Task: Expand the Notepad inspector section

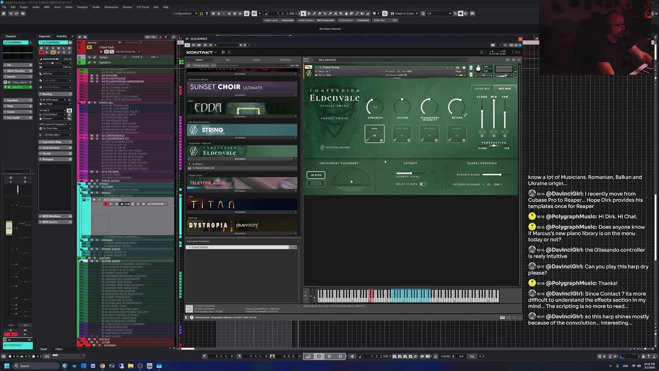Action: 55,159
